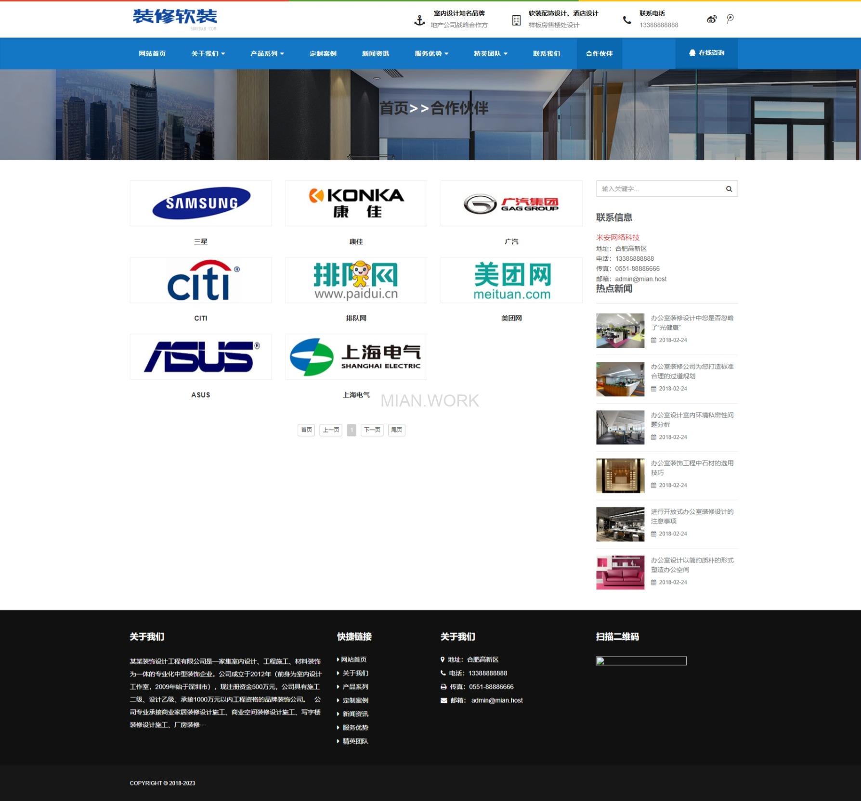Screen dimensions: 861x801
Task: Open the Shanghai Electric partner logo
Action: (356, 356)
